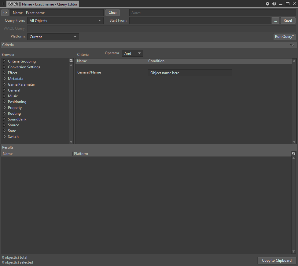298x266 pixels.
Task: Open the Query From dropdown
Action: pos(65,21)
